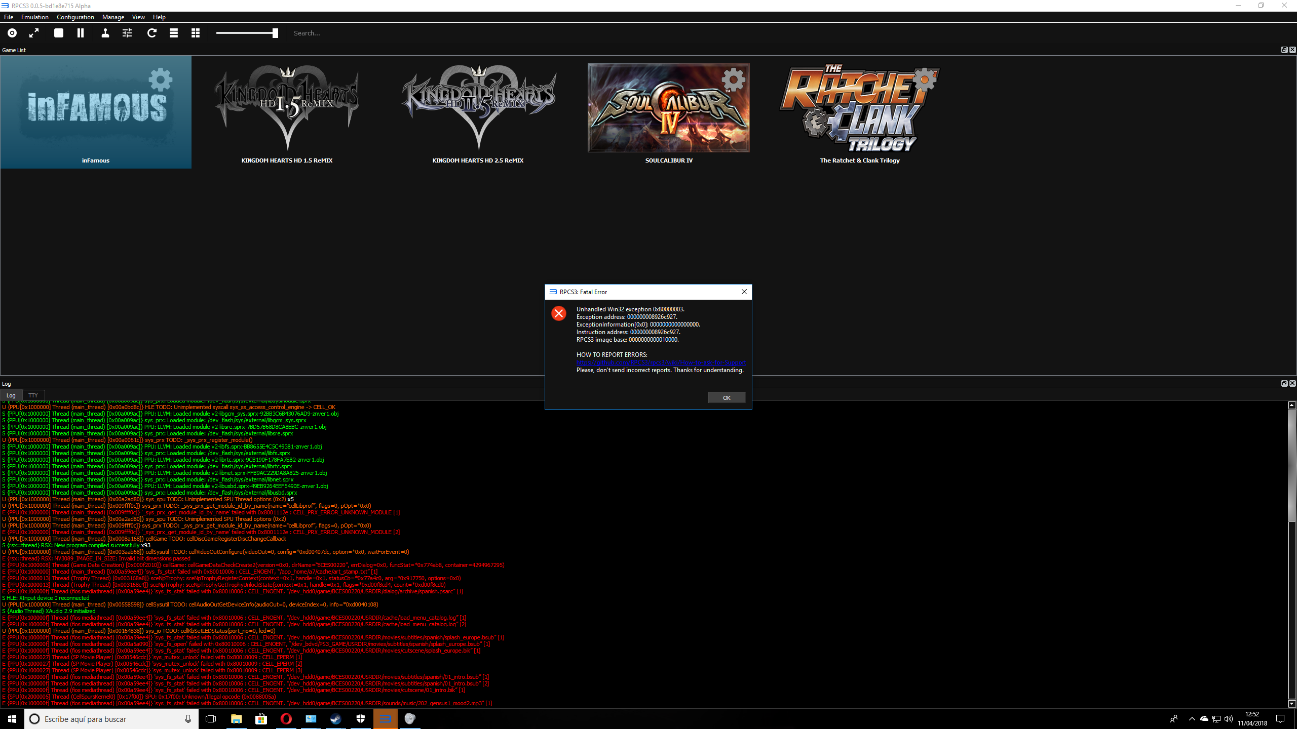This screenshot has height=729, width=1297.
Task: Adjust the icon size slider
Action: click(275, 33)
